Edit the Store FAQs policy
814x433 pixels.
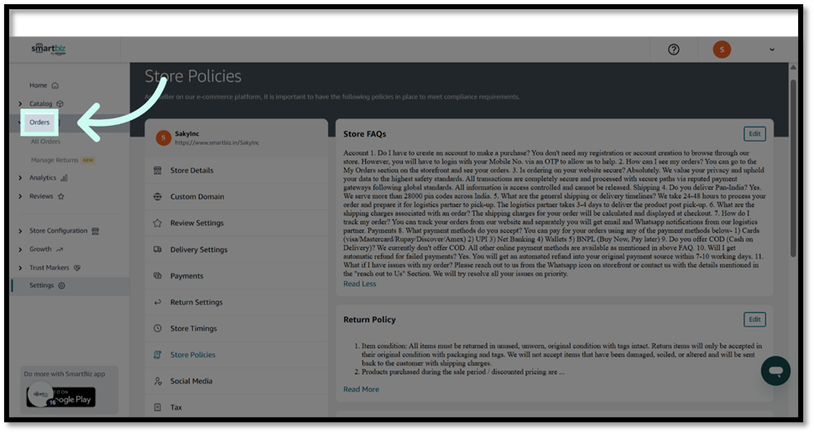coord(754,133)
